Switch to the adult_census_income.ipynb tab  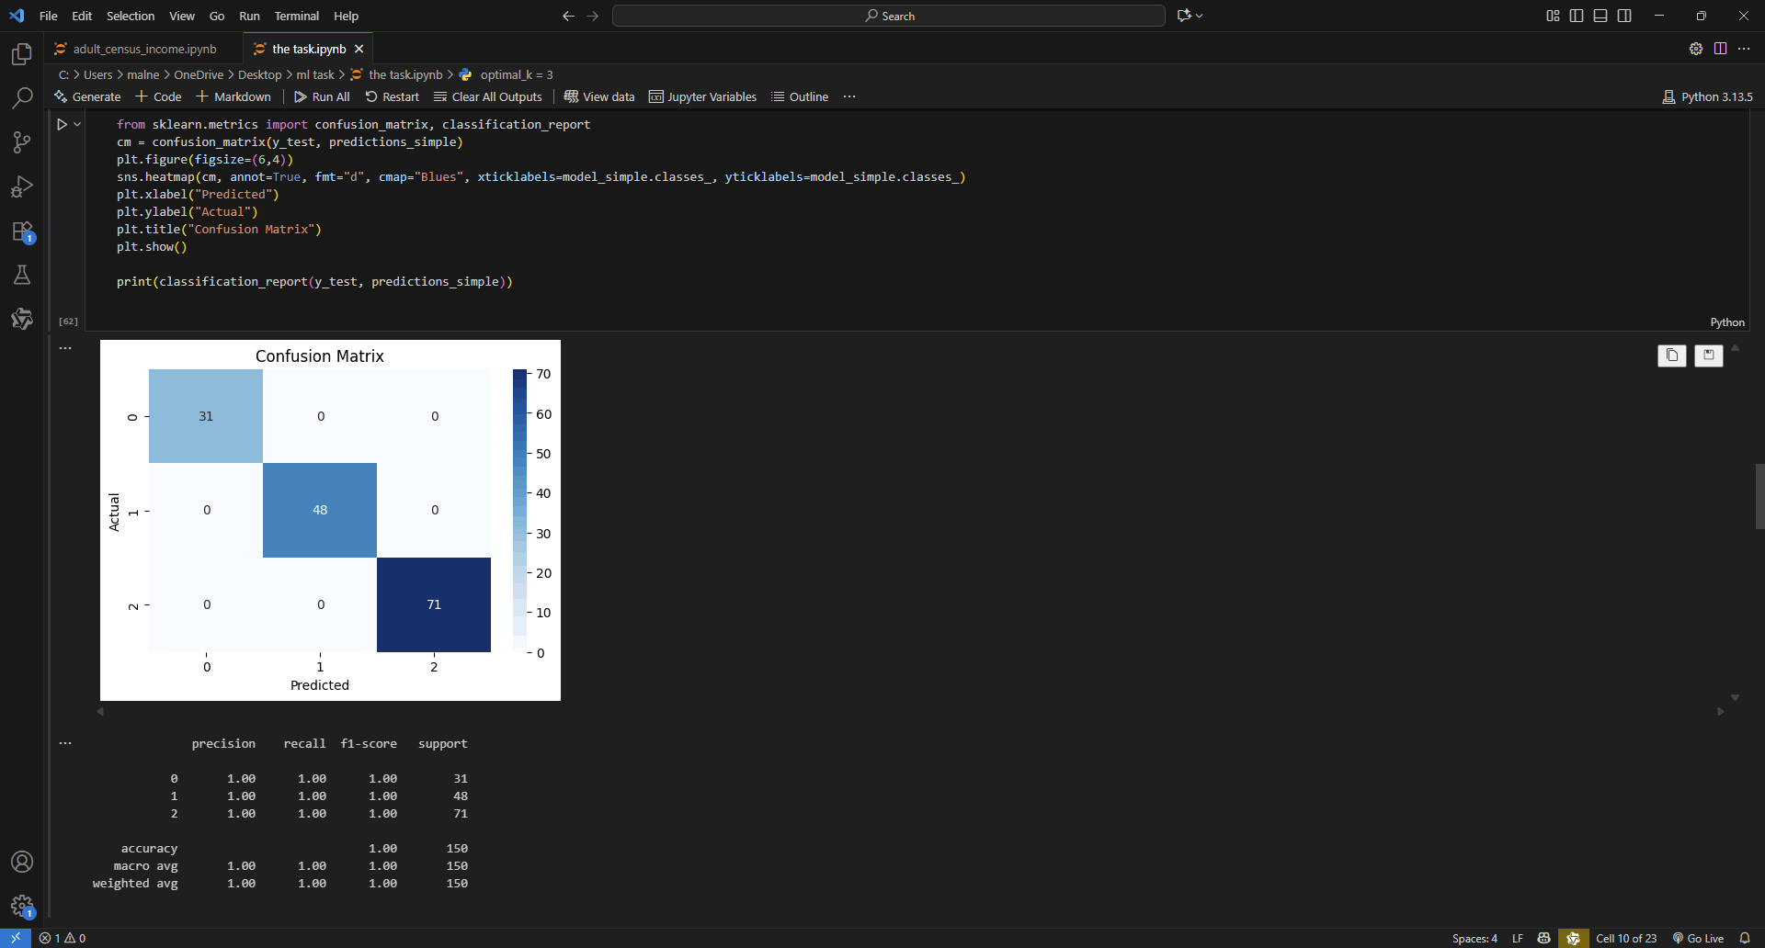(x=144, y=49)
